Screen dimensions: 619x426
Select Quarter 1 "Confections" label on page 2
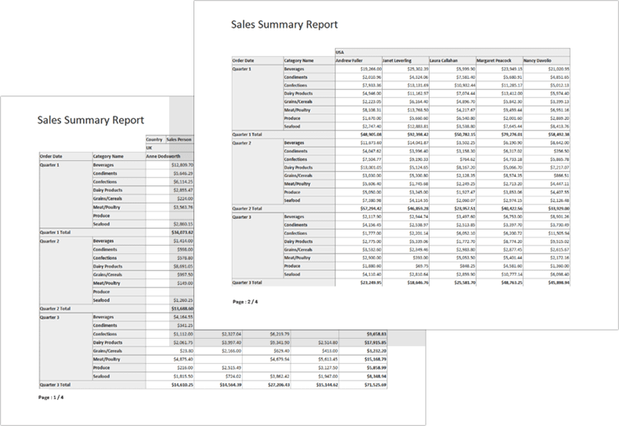(x=296, y=86)
